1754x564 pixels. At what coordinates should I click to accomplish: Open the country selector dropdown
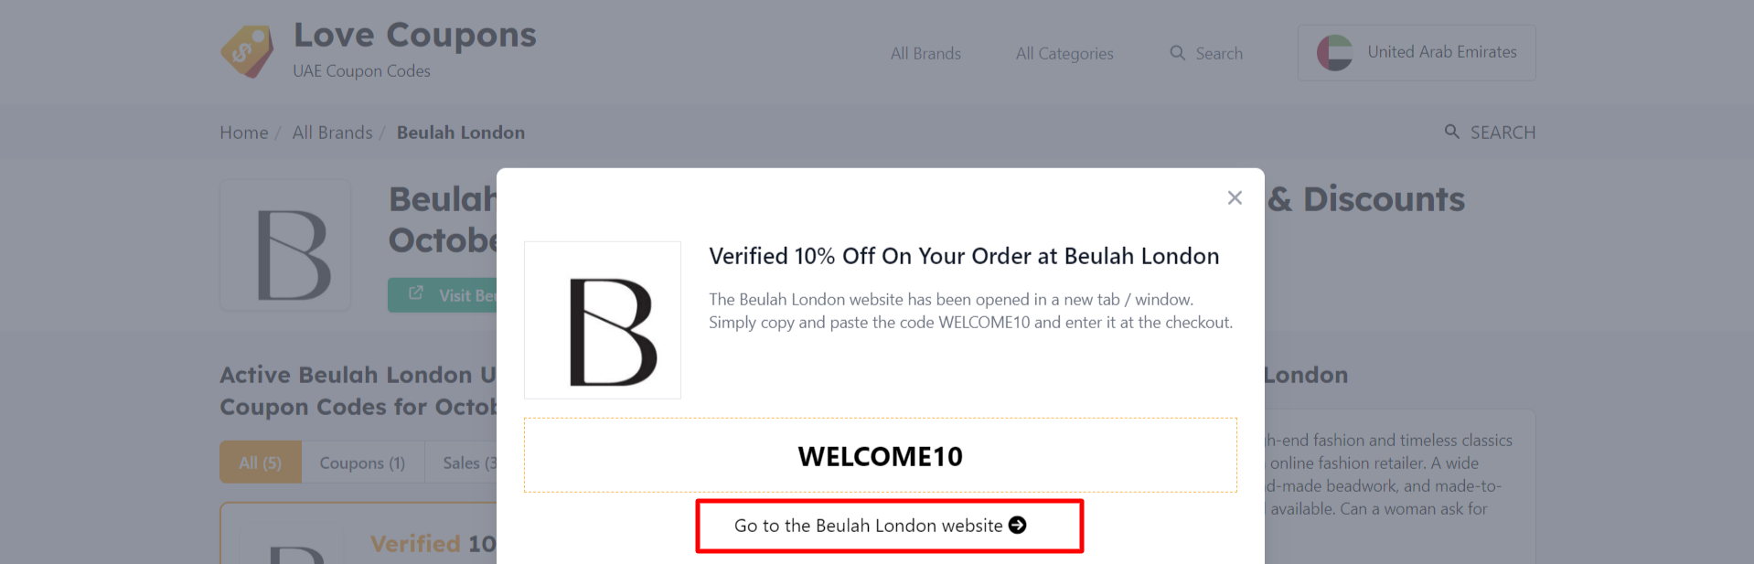1416,52
